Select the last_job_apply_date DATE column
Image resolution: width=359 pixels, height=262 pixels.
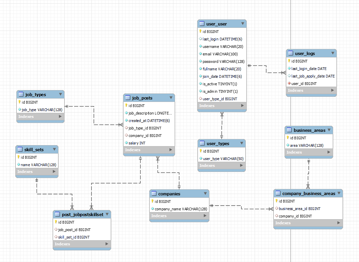pos(311,76)
